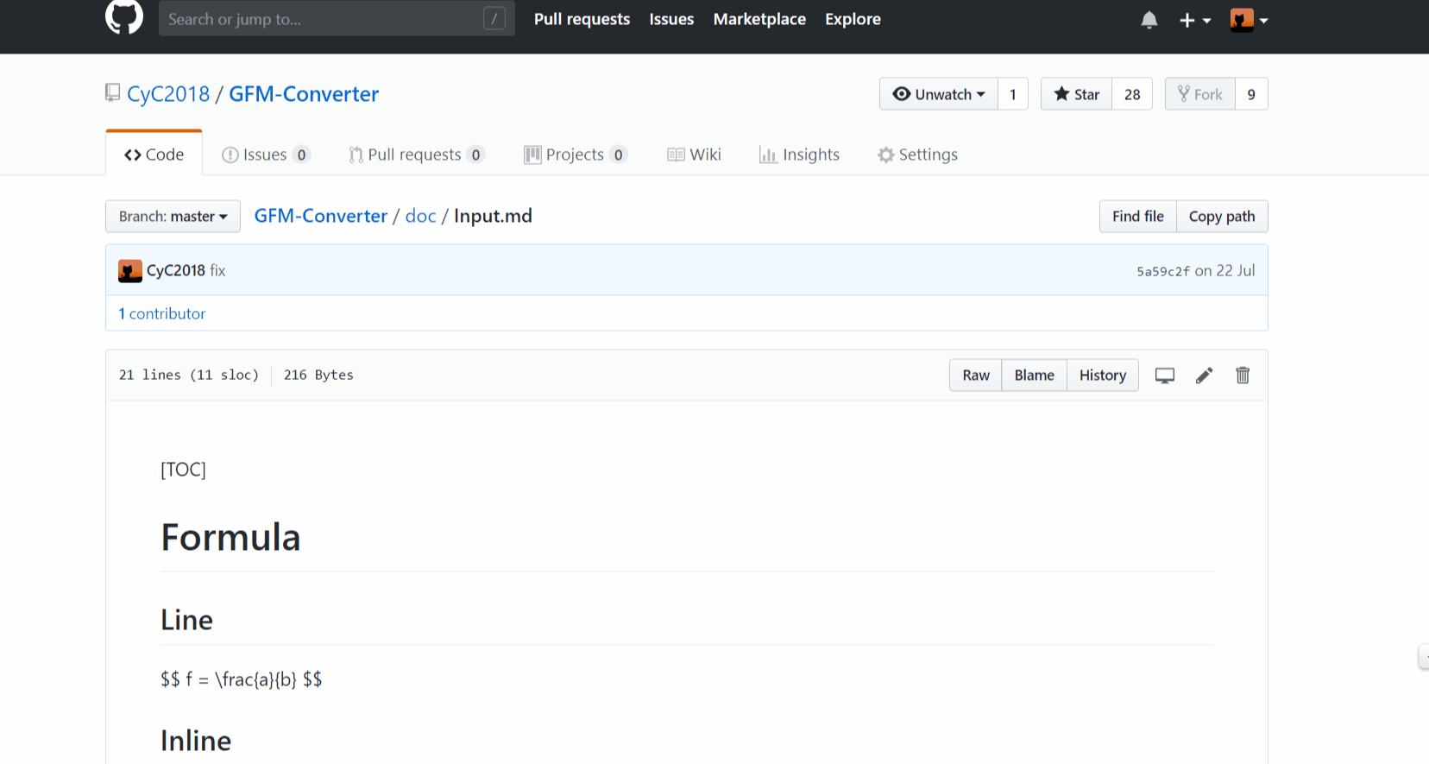
Task: View the Raw file
Action: (976, 376)
